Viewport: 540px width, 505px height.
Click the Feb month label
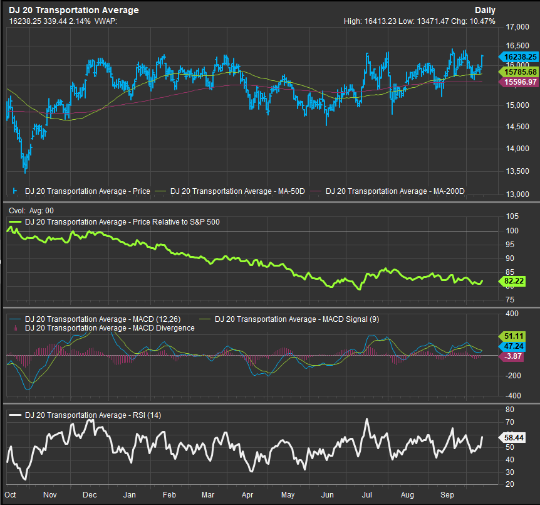pyautogui.click(x=169, y=495)
